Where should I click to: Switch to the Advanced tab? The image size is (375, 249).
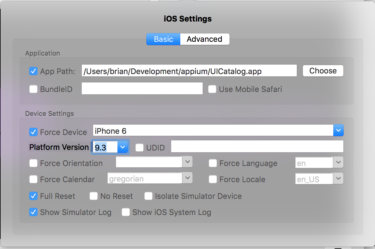(x=205, y=39)
